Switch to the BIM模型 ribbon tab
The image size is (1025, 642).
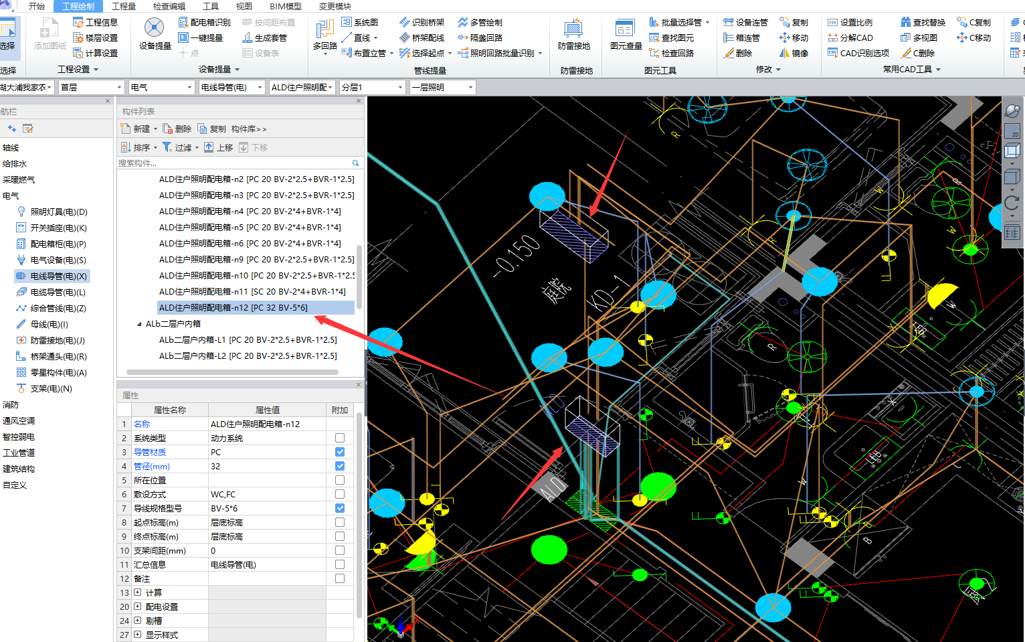click(286, 6)
